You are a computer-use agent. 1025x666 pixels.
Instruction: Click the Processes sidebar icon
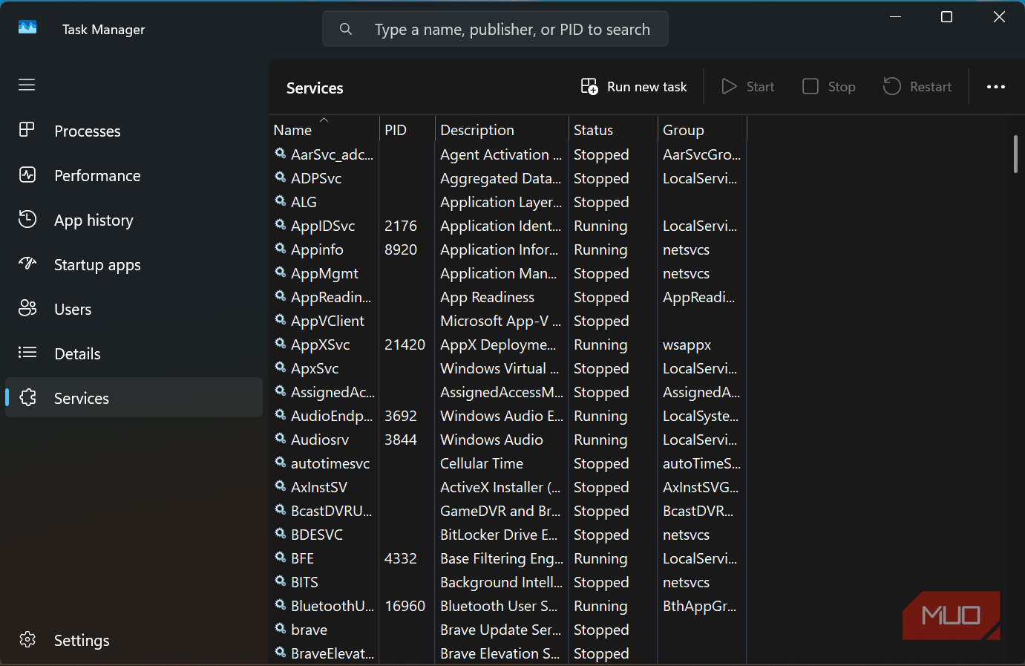coord(27,130)
